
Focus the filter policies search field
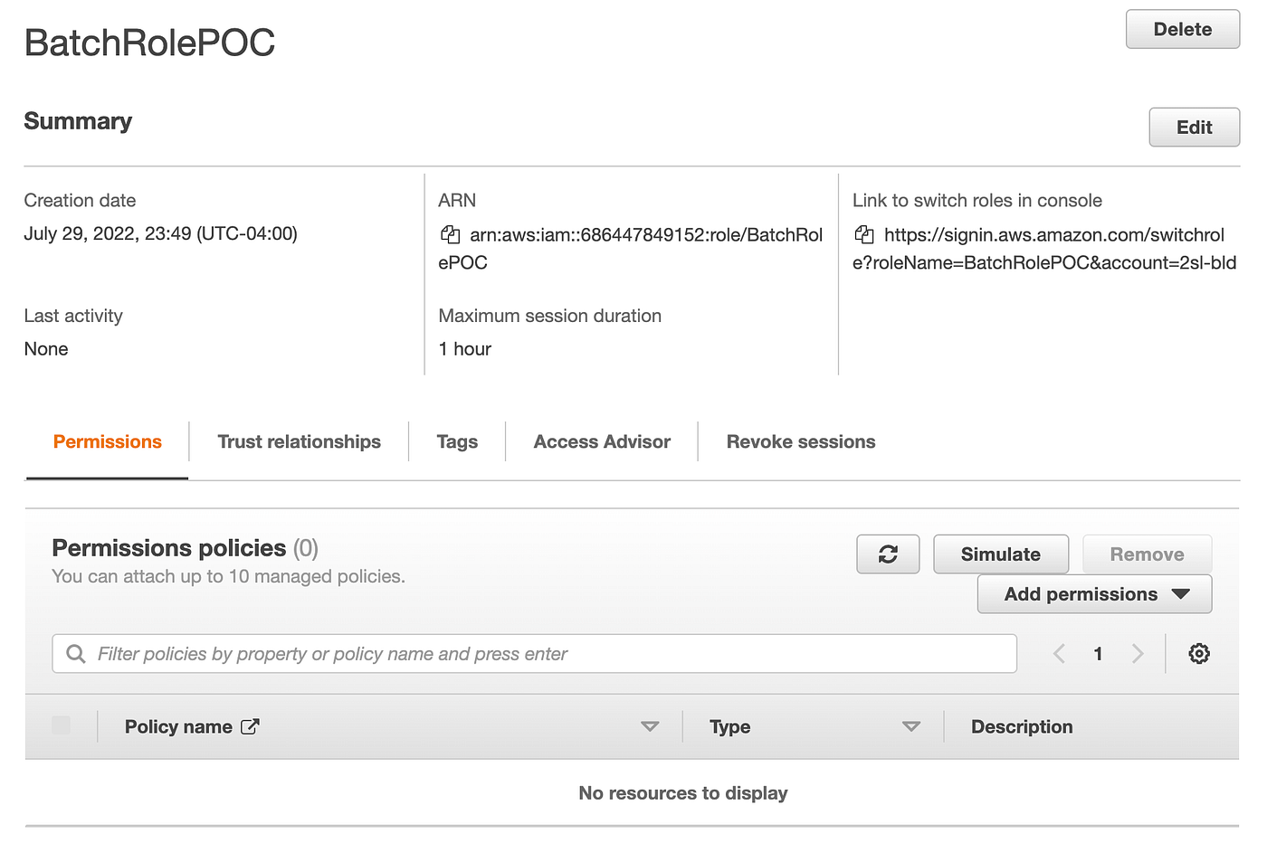tap(535, 654)
